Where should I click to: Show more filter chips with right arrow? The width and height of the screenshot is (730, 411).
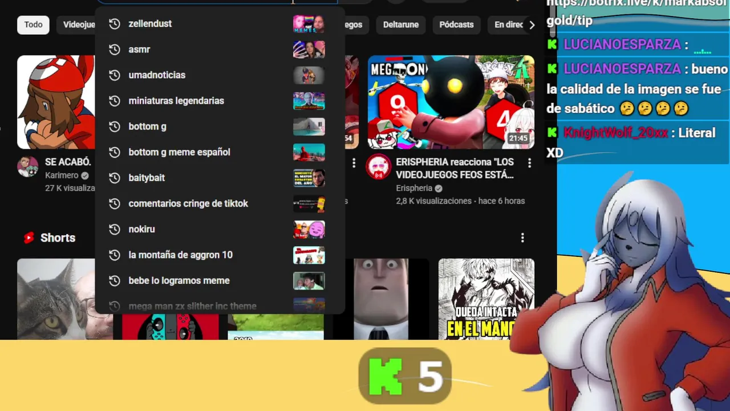point(532,25)
